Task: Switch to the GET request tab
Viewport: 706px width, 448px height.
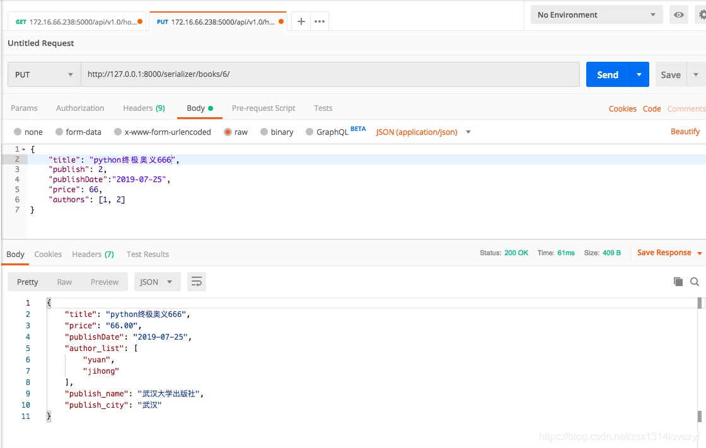Action: [x=76, y=21]
